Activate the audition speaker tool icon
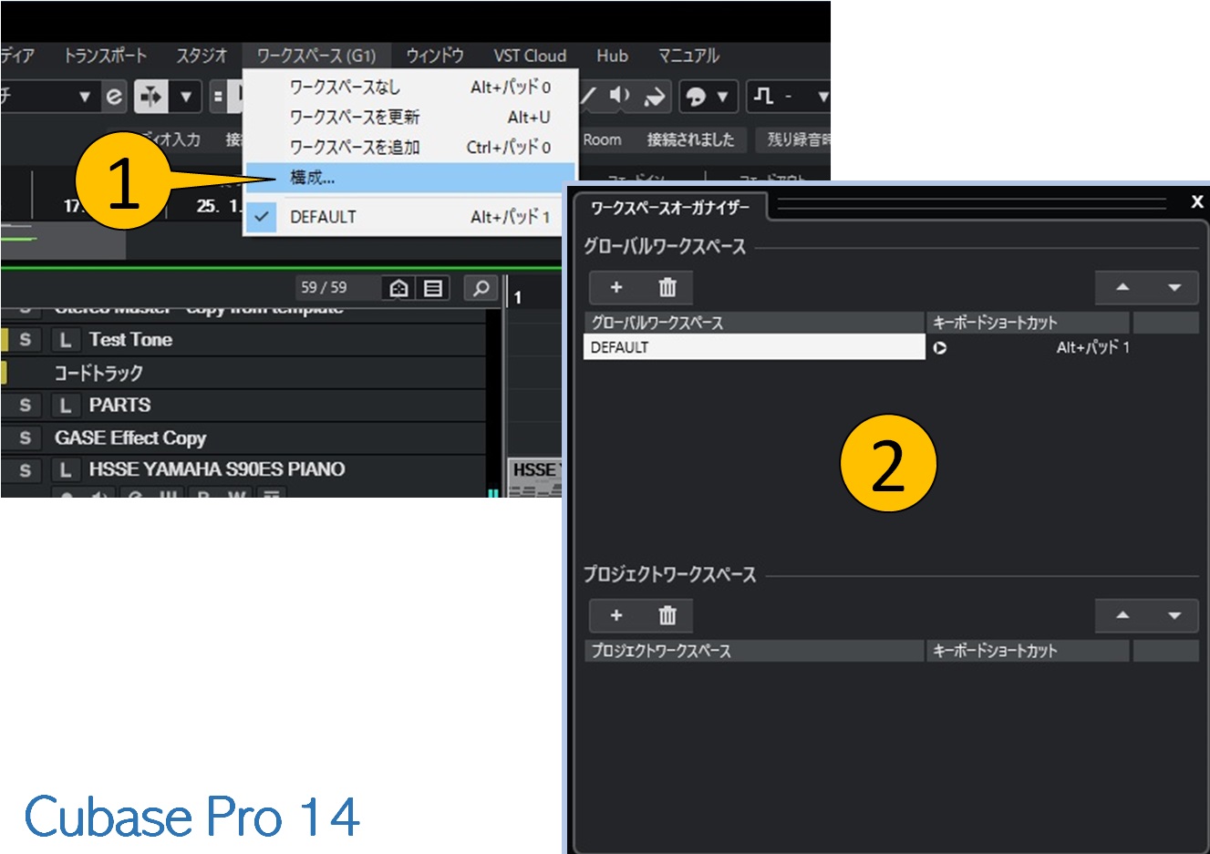 click(618, 95)
